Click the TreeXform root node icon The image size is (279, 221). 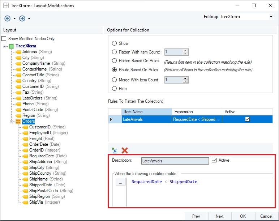(11, 46)
